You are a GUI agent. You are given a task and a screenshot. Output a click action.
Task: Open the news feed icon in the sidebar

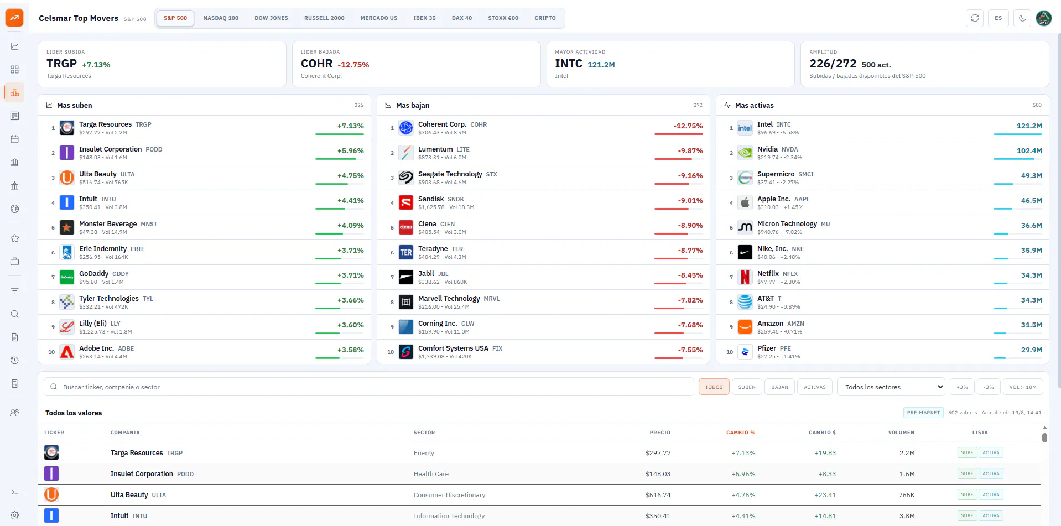(15, 116)
